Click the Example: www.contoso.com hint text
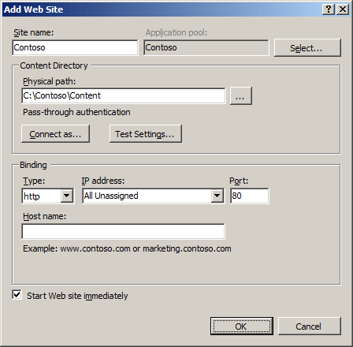 127,248
